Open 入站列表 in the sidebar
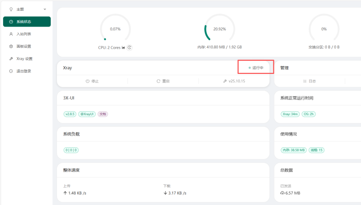The image size is (361, 205). [x=27, y=34]
